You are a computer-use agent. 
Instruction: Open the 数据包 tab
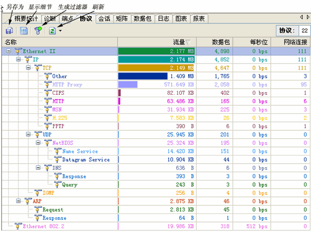pos(142,19)
